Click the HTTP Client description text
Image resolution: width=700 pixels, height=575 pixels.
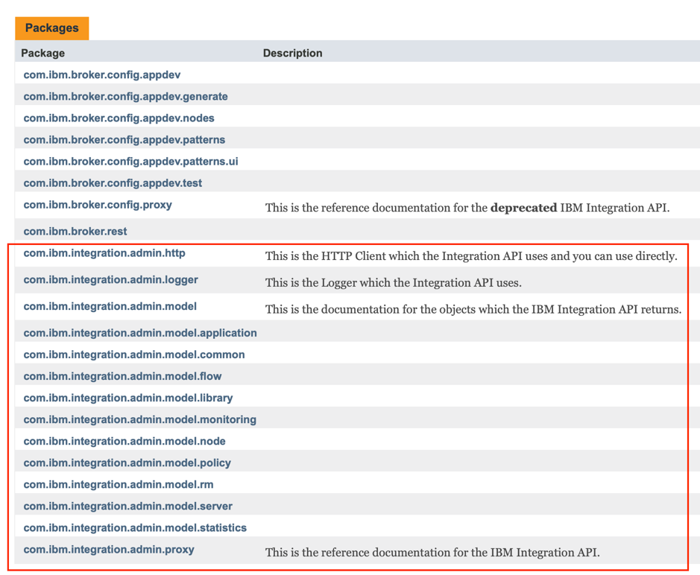[x=471, y=256]
